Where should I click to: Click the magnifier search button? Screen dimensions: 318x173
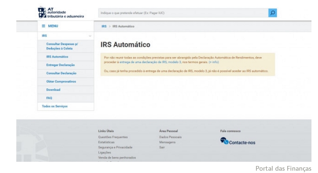pyautogui.click(x=273, y=13)
